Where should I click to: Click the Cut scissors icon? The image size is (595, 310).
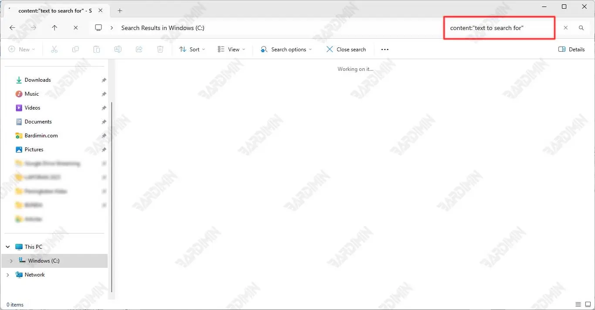(54, 50)
